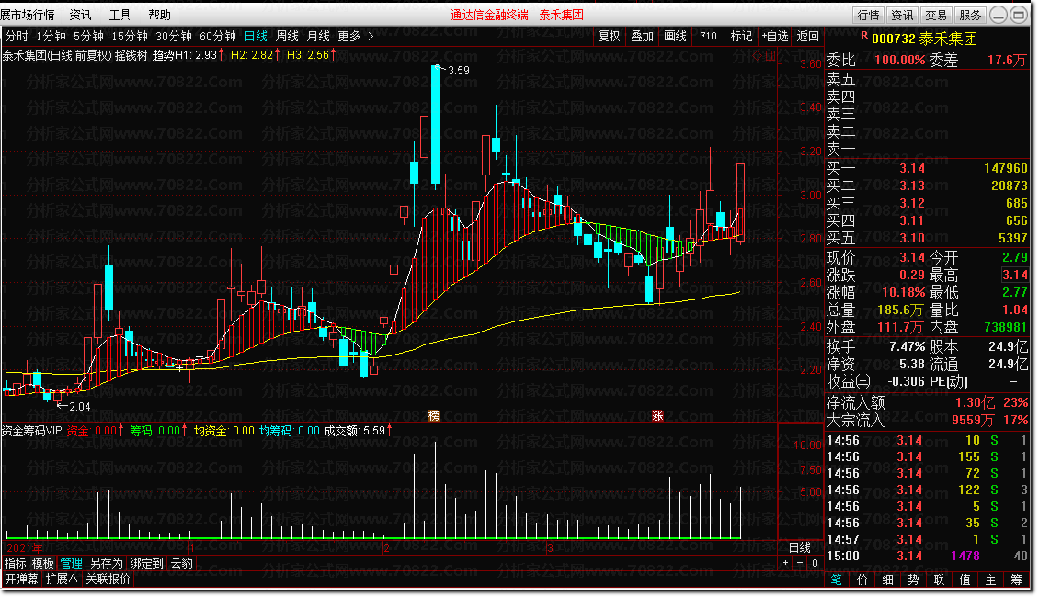
Task: Open the 工具 menu
Action: pos(120,15)
